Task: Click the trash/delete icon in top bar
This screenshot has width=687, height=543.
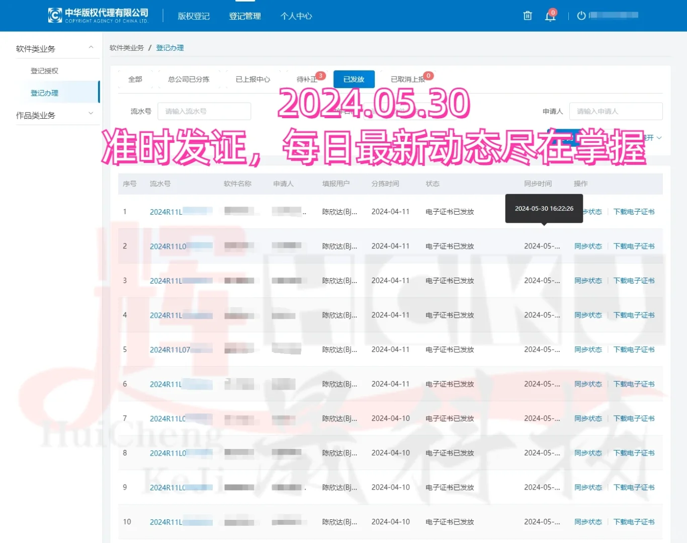Action: [527, 16]
